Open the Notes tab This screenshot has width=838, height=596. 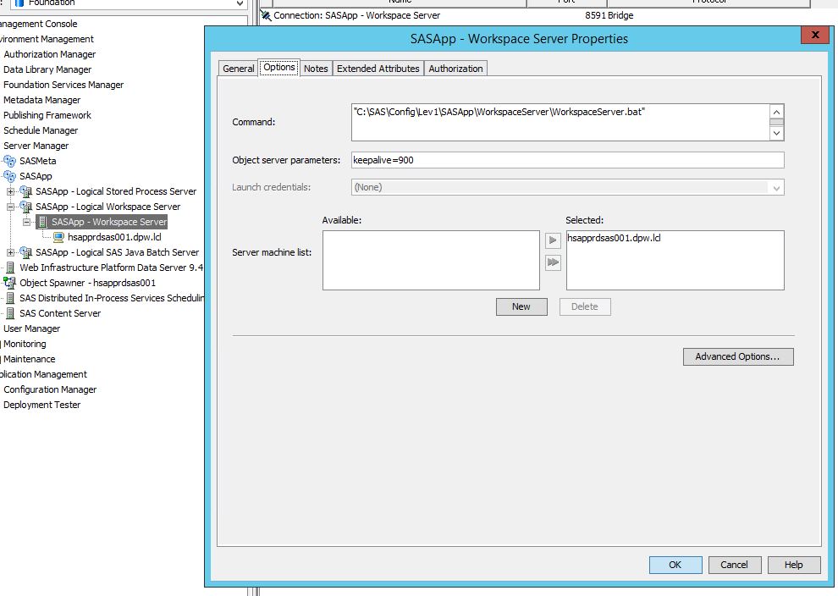(x=316, y=69)
